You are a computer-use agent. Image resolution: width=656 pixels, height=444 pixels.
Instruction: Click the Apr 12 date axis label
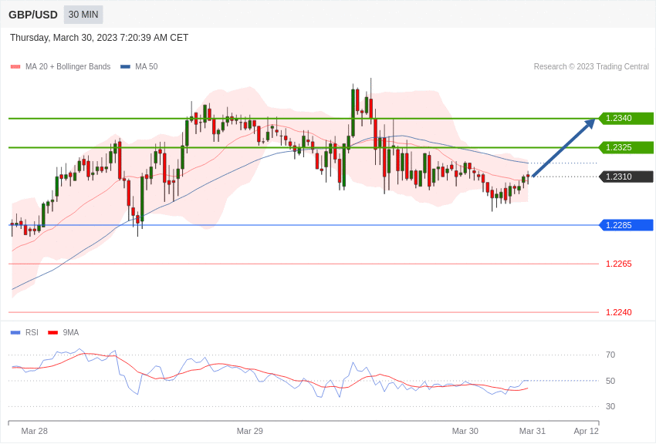tap(586, 431)
